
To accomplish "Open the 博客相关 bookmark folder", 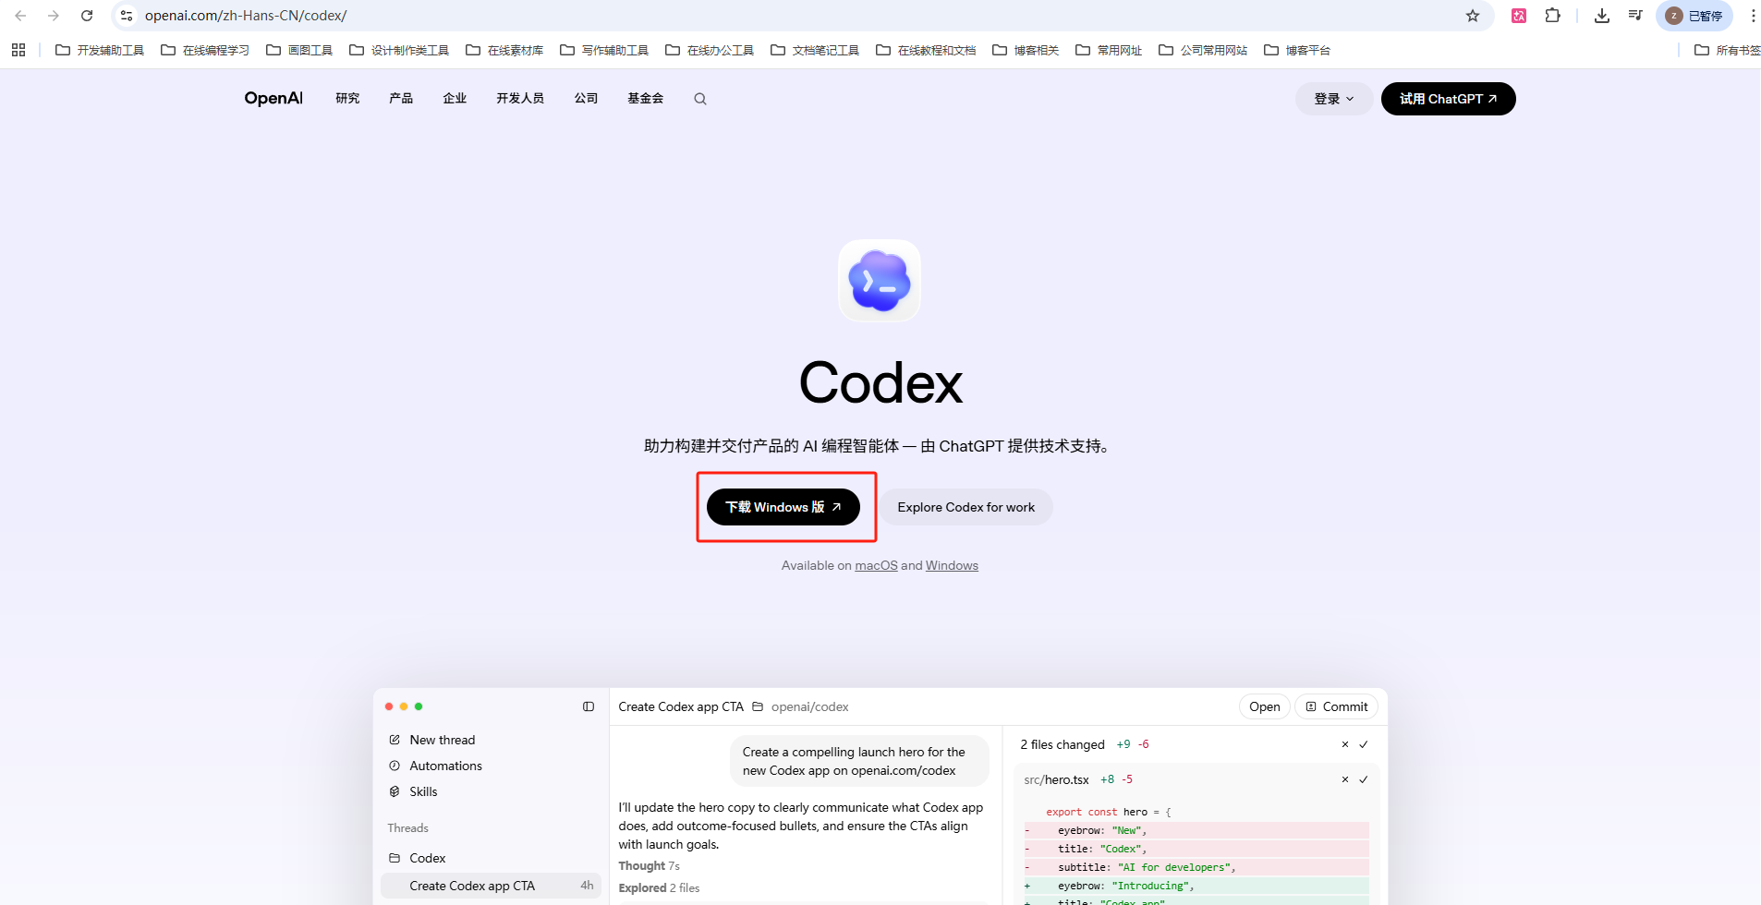I will (1026, 50).
